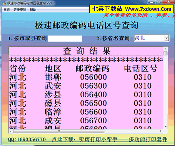Screen dimensions: 175x146
Task: Click the city or county search field
Action: click(x=65, y=39)
